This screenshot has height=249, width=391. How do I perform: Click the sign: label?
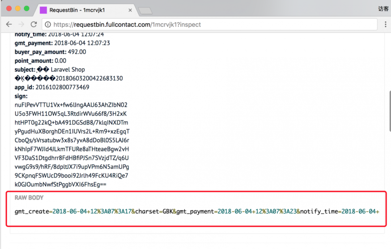pos(21,96)
